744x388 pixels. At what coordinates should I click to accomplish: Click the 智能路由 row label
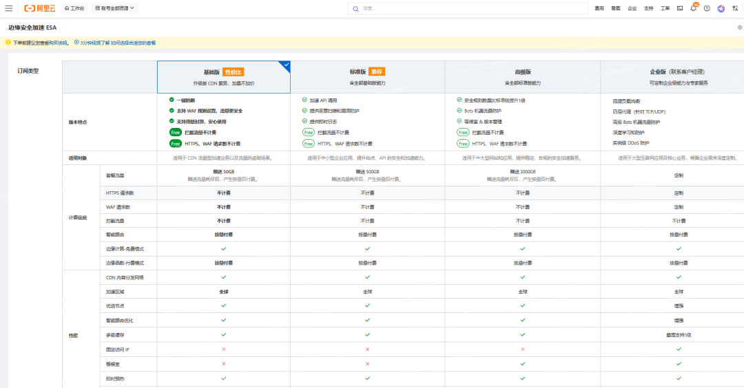click(115, 235)
